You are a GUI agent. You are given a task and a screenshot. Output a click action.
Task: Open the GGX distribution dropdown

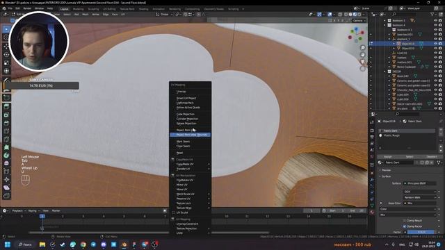(419, 192)
